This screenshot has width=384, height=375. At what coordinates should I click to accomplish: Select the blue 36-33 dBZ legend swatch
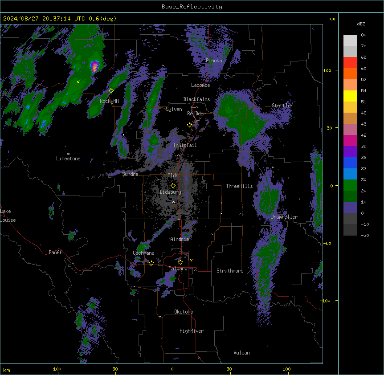pos(350,163)
